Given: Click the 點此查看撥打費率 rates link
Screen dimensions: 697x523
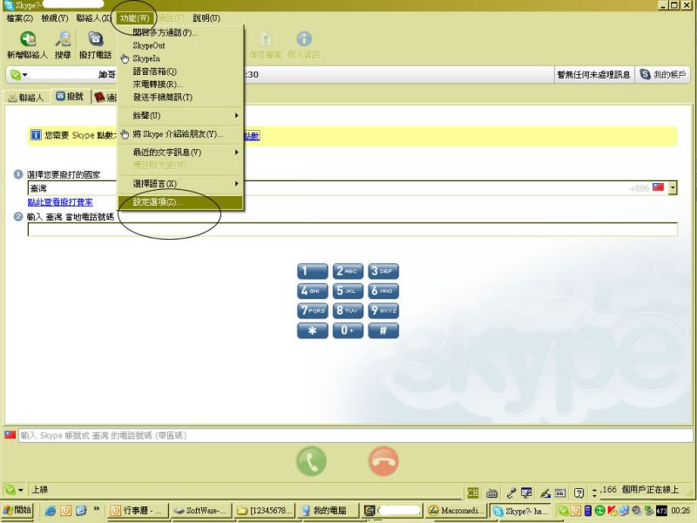Looking at the screenshot, I should tap(60, 202).
